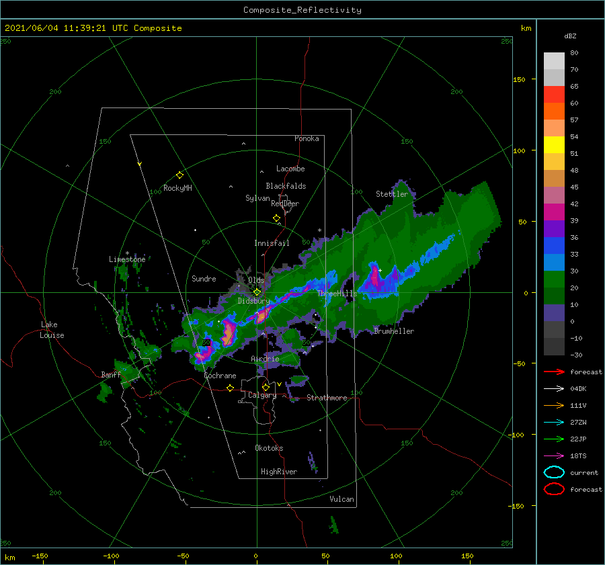
Task: Click the Lake Louise label
Action: pyautogui.click(x=52, y=330)
